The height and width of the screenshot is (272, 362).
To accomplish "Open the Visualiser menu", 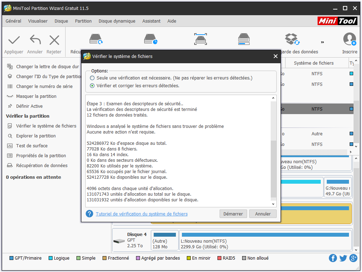I will coord(38,21).
